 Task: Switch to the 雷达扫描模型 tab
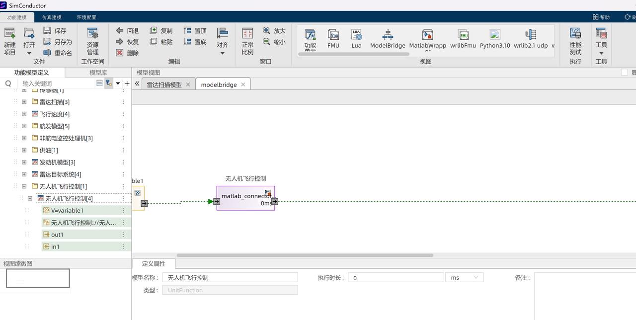[164, 84]
